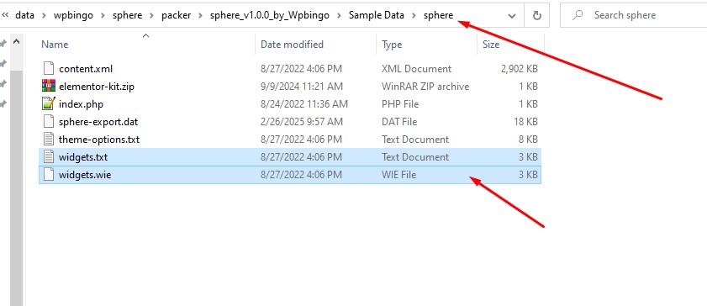Open the address bar history dropdown
The image size is (707, 306).
(x=512, y=16)
